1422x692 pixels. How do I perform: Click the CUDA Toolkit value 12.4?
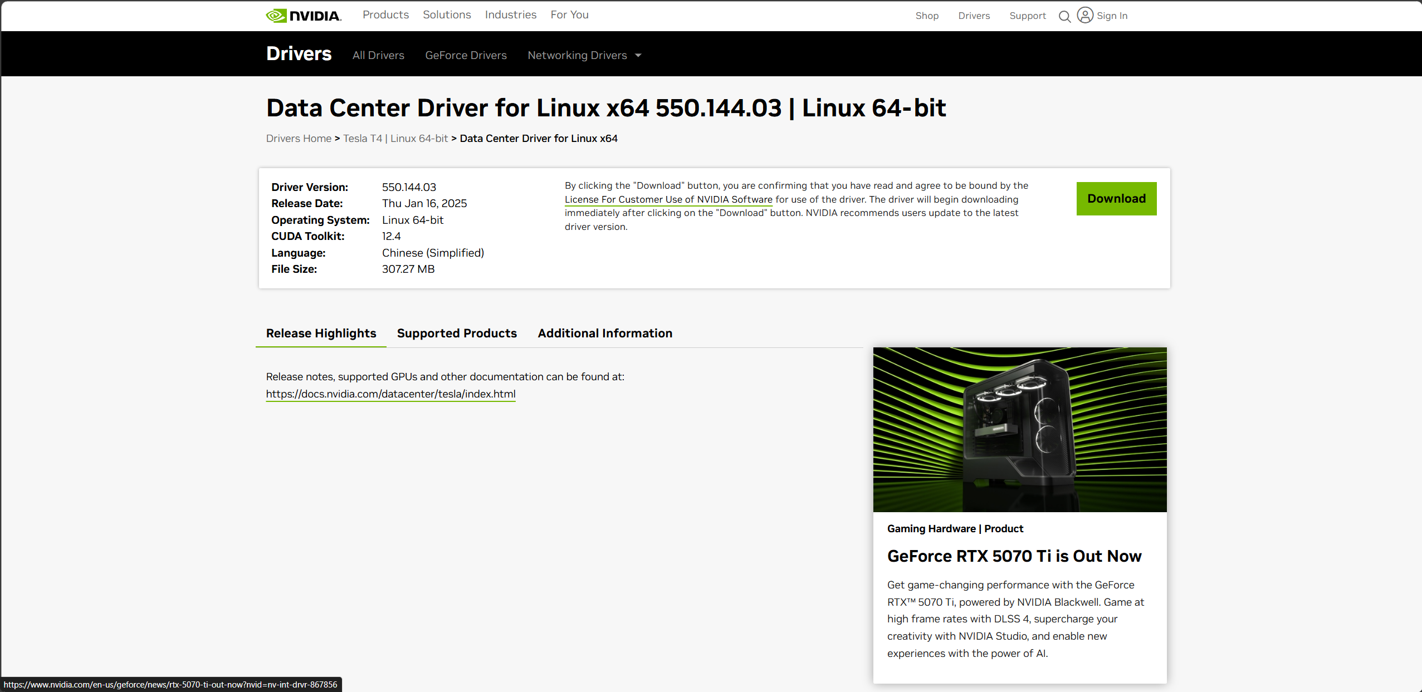[x=391, y=237]
